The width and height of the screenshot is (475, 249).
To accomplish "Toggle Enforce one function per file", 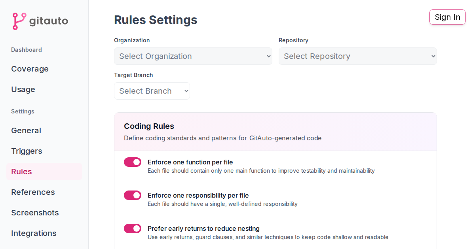I will (x=133, y=162).
